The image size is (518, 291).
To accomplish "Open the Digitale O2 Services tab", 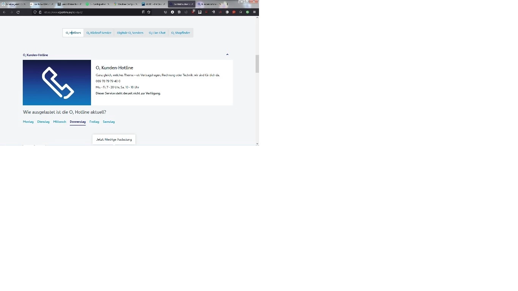I will point(130,33).
